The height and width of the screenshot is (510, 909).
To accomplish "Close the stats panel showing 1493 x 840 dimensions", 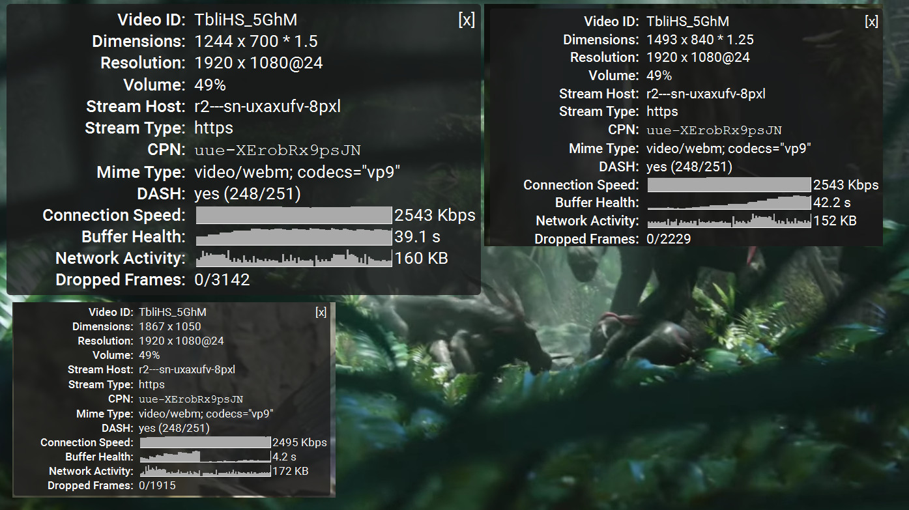I will pos(871,21).
